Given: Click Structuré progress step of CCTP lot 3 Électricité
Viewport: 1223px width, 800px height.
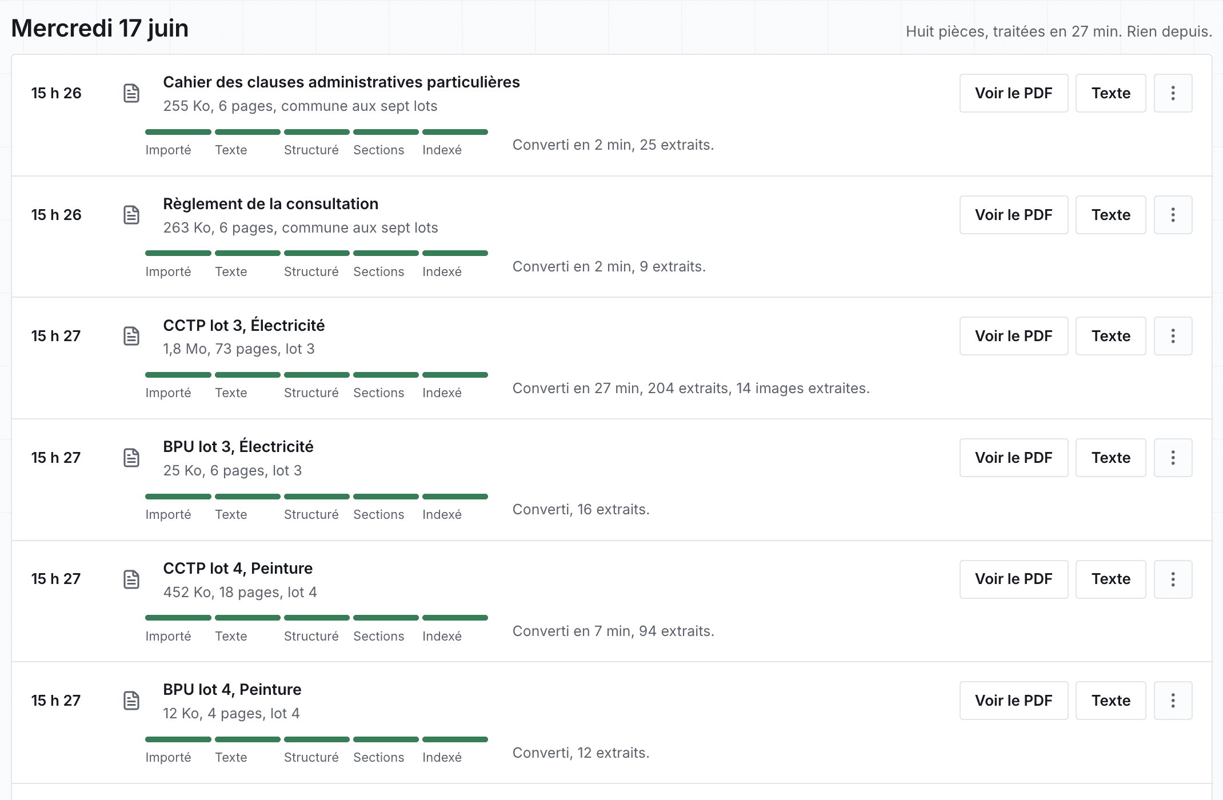Looking at the screenshot, I should click(317, 386).
